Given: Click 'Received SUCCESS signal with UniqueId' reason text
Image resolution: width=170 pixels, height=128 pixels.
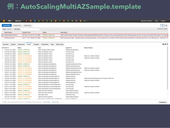Looking at the screenshot, I should pyautogui.click(x=99, y=78).
